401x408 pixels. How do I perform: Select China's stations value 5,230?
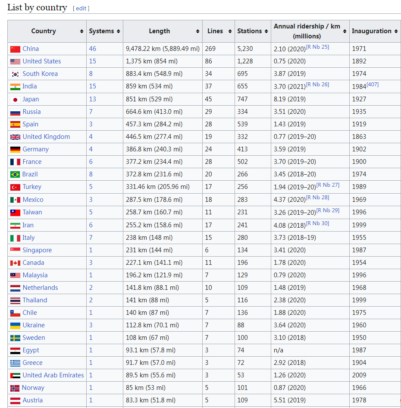click(x=245, y=49)
